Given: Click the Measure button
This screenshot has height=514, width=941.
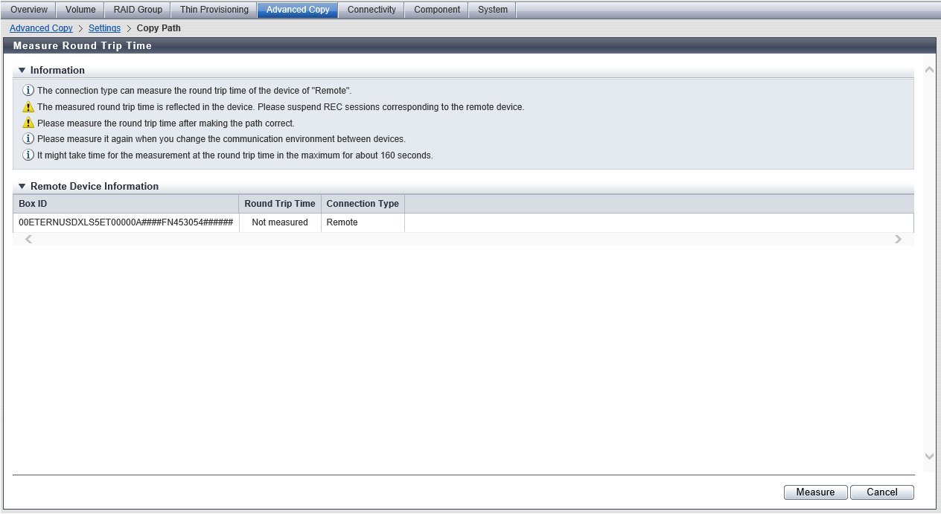Looking at the screenshot, I should point(815,492).
